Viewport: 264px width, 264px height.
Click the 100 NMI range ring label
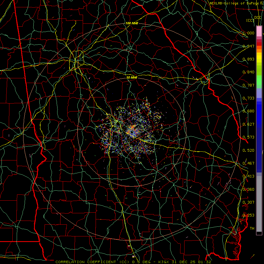132,23
